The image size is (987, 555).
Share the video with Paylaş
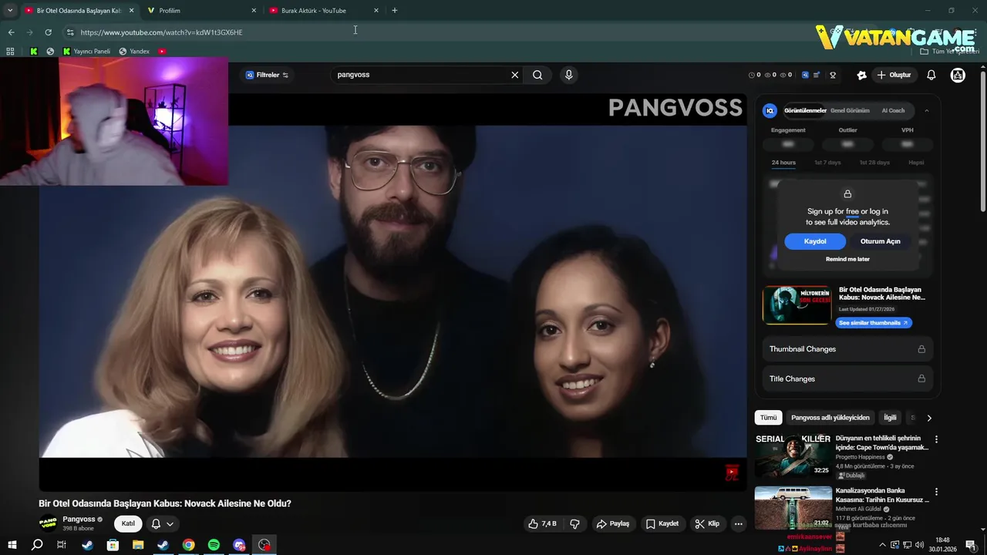pos(613,523)
